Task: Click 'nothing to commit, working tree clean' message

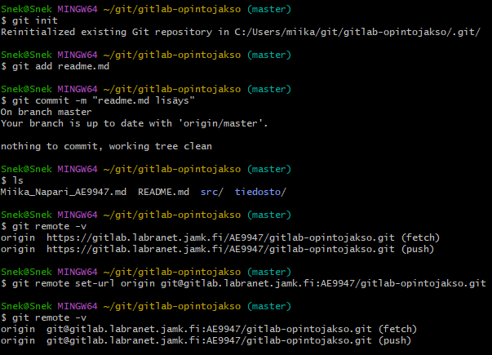Action: [x=106, y=146]
